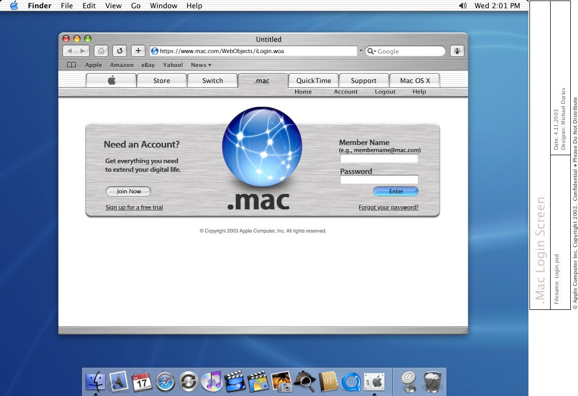Launch iDVD from the Dock
The height and width of the screenshot is (396, 578).
click(x=258, y=381)
